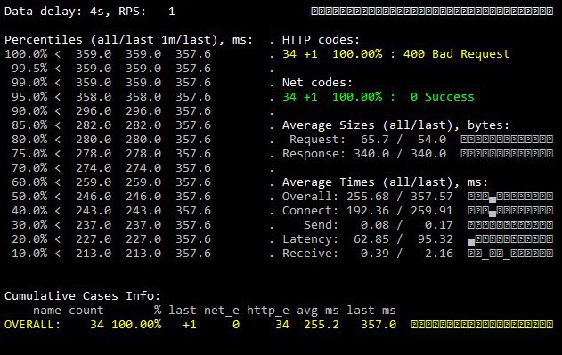Click the 'Overall: 255.68 / 357.57' line

[x=367, y=197]
